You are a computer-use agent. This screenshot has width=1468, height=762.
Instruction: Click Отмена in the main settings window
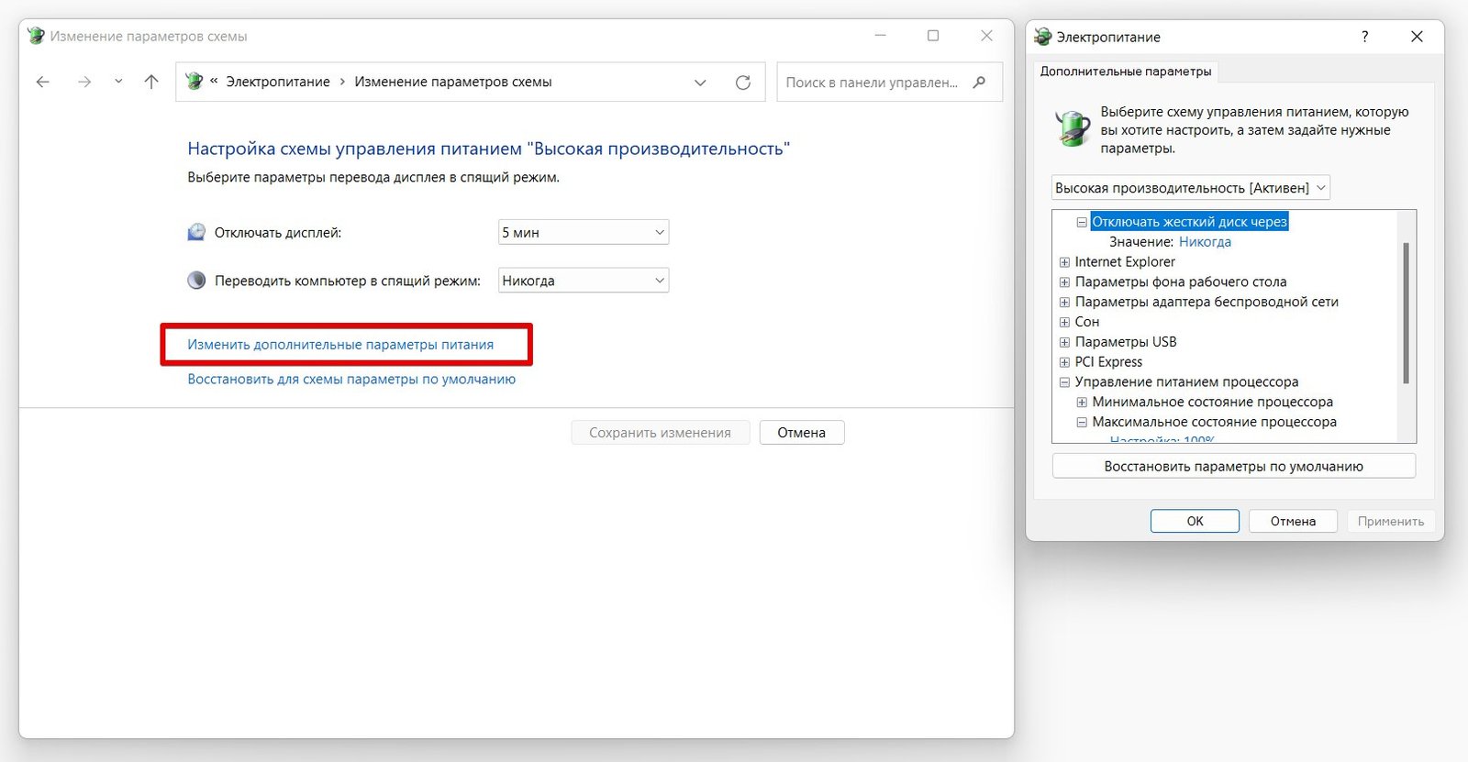click(x=802, y=433)
